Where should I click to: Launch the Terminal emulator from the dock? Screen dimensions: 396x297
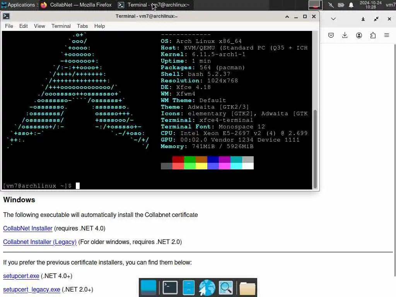[170, 287]
